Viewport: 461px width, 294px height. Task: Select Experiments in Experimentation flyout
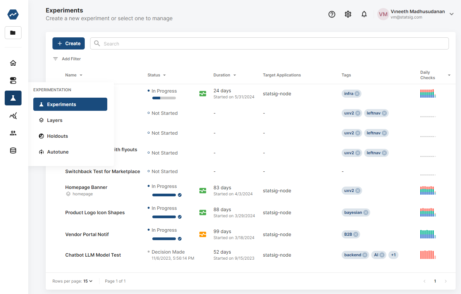point(70,104)
